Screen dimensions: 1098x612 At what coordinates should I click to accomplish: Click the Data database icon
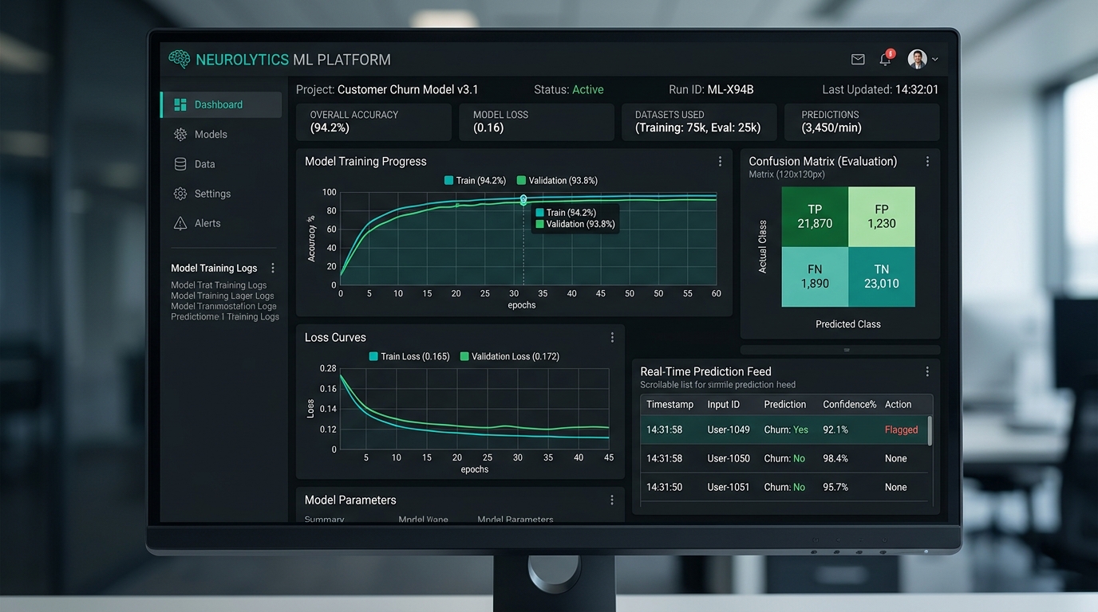click(x=180, y=164)
